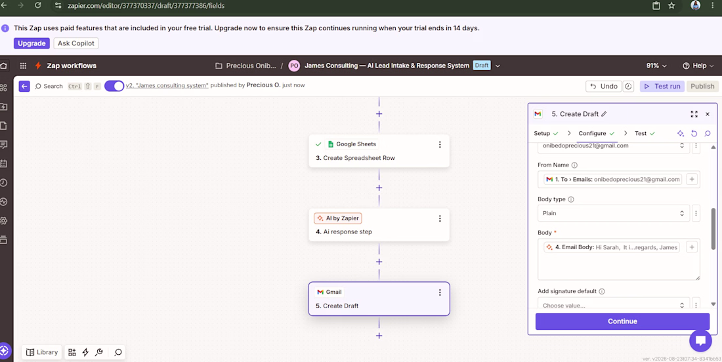The image size is (722, 362).
Task: Open the sidebar activity pulse icon
Action: pyautogui.click(x=4, y=201)
